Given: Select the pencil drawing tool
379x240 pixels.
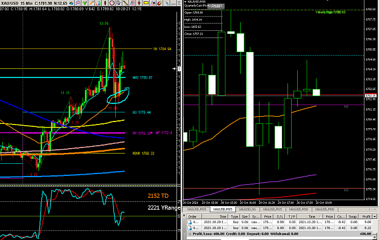Looking at the screenshot, I should 92,3.
